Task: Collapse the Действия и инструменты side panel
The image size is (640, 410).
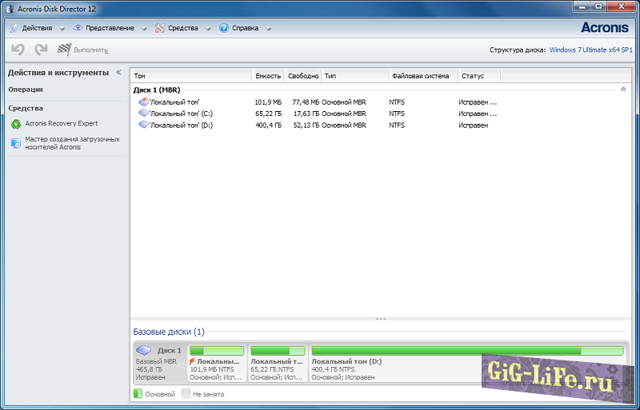Action: (118, 72)
